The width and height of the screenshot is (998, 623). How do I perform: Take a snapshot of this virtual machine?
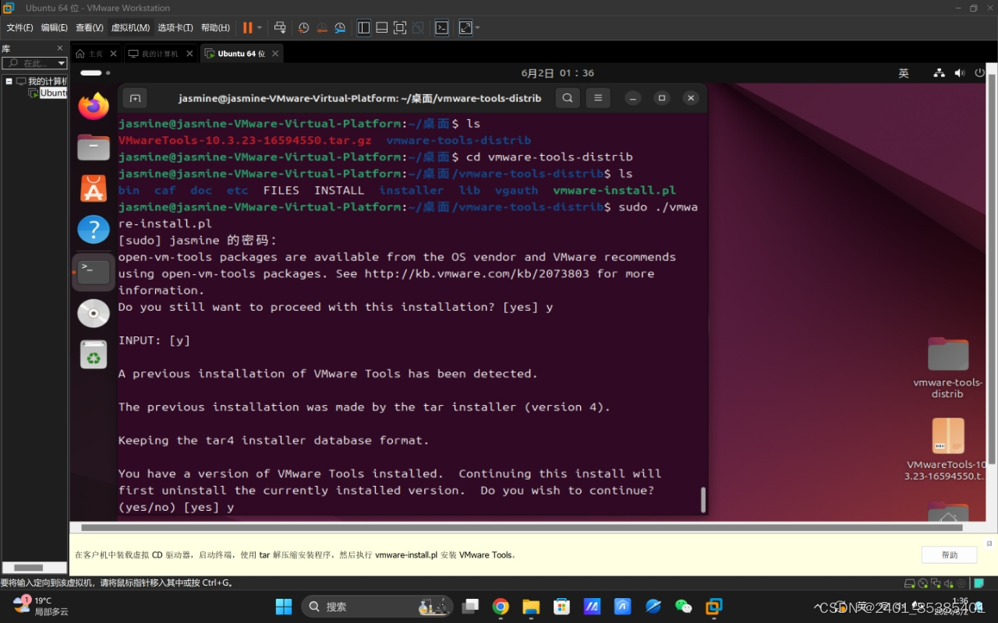(303, 27)
